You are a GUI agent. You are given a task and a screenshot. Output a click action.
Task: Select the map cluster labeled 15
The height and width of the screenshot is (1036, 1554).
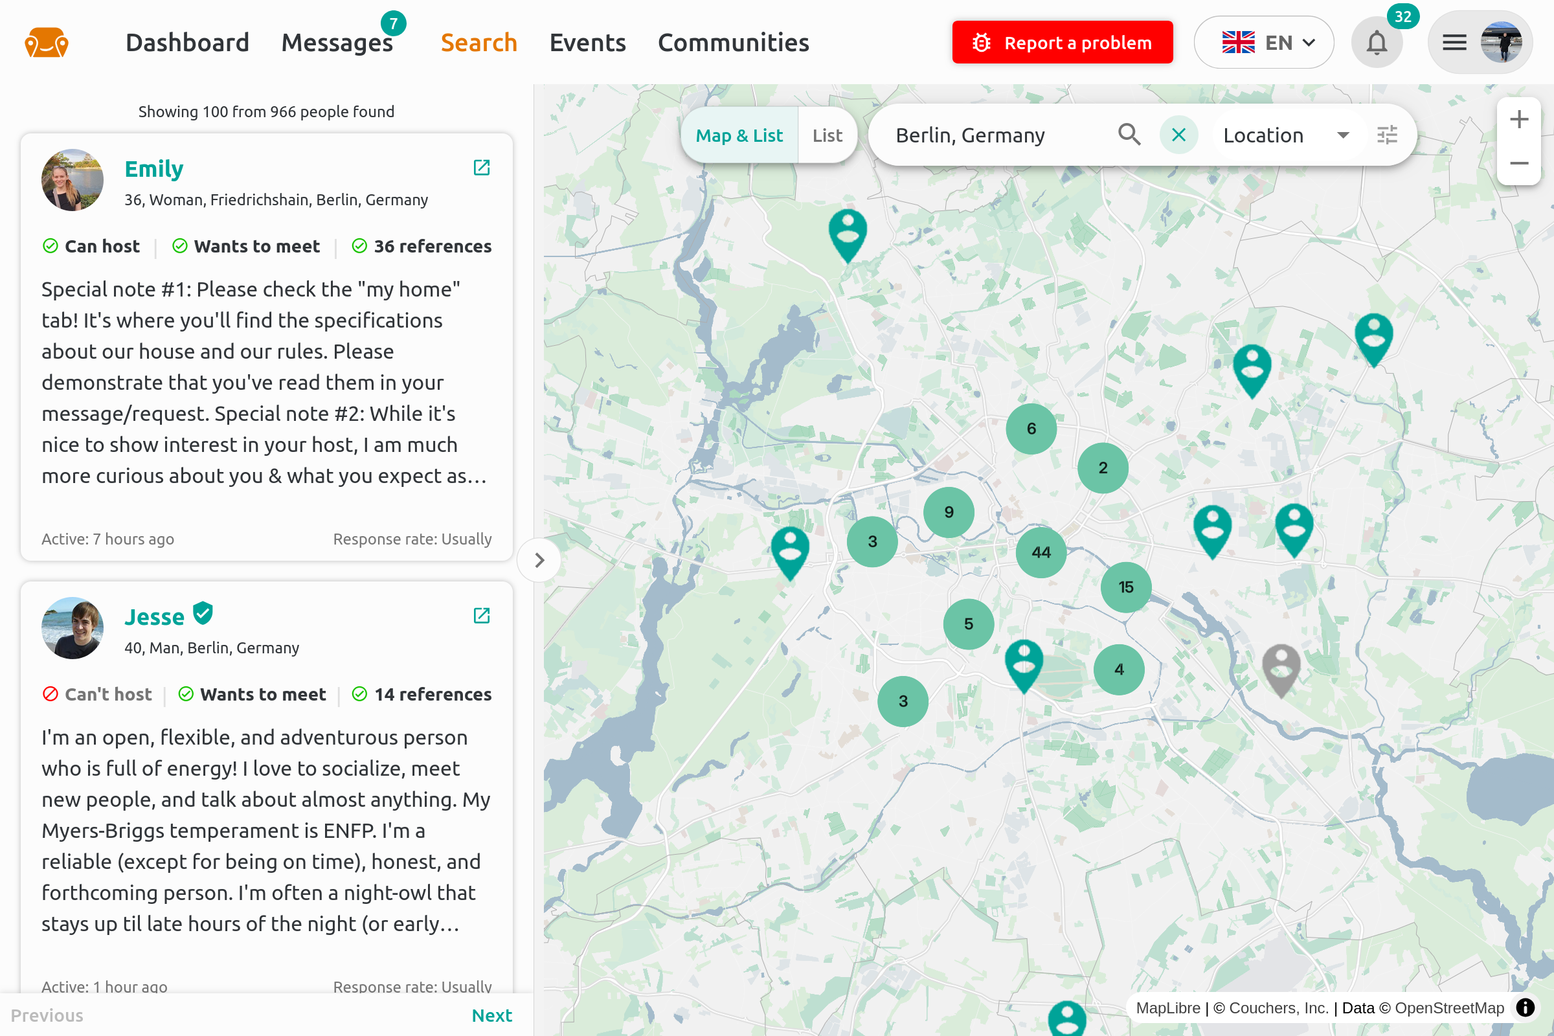point(1126,587)
